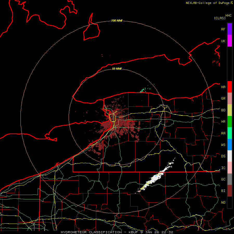Click the IC legend label
The height and width of the screenshot is (234, 234).
[223, 168]
